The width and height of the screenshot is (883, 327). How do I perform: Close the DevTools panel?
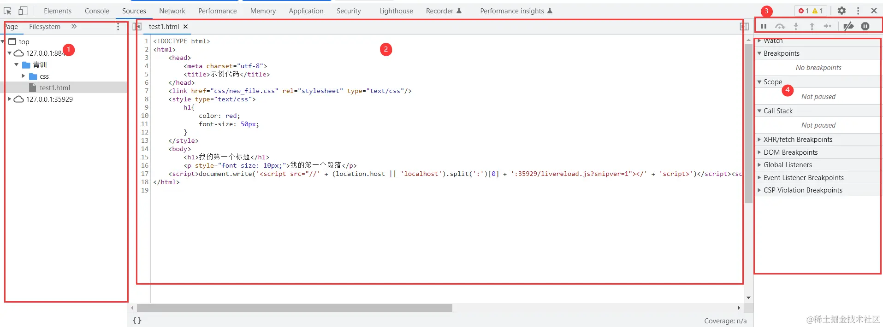click(874, 11)
